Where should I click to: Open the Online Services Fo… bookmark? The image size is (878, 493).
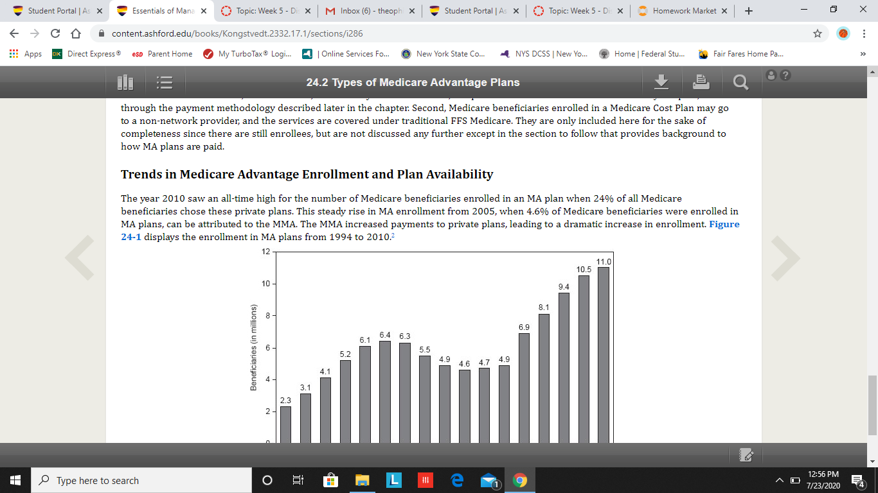(346, 54)
